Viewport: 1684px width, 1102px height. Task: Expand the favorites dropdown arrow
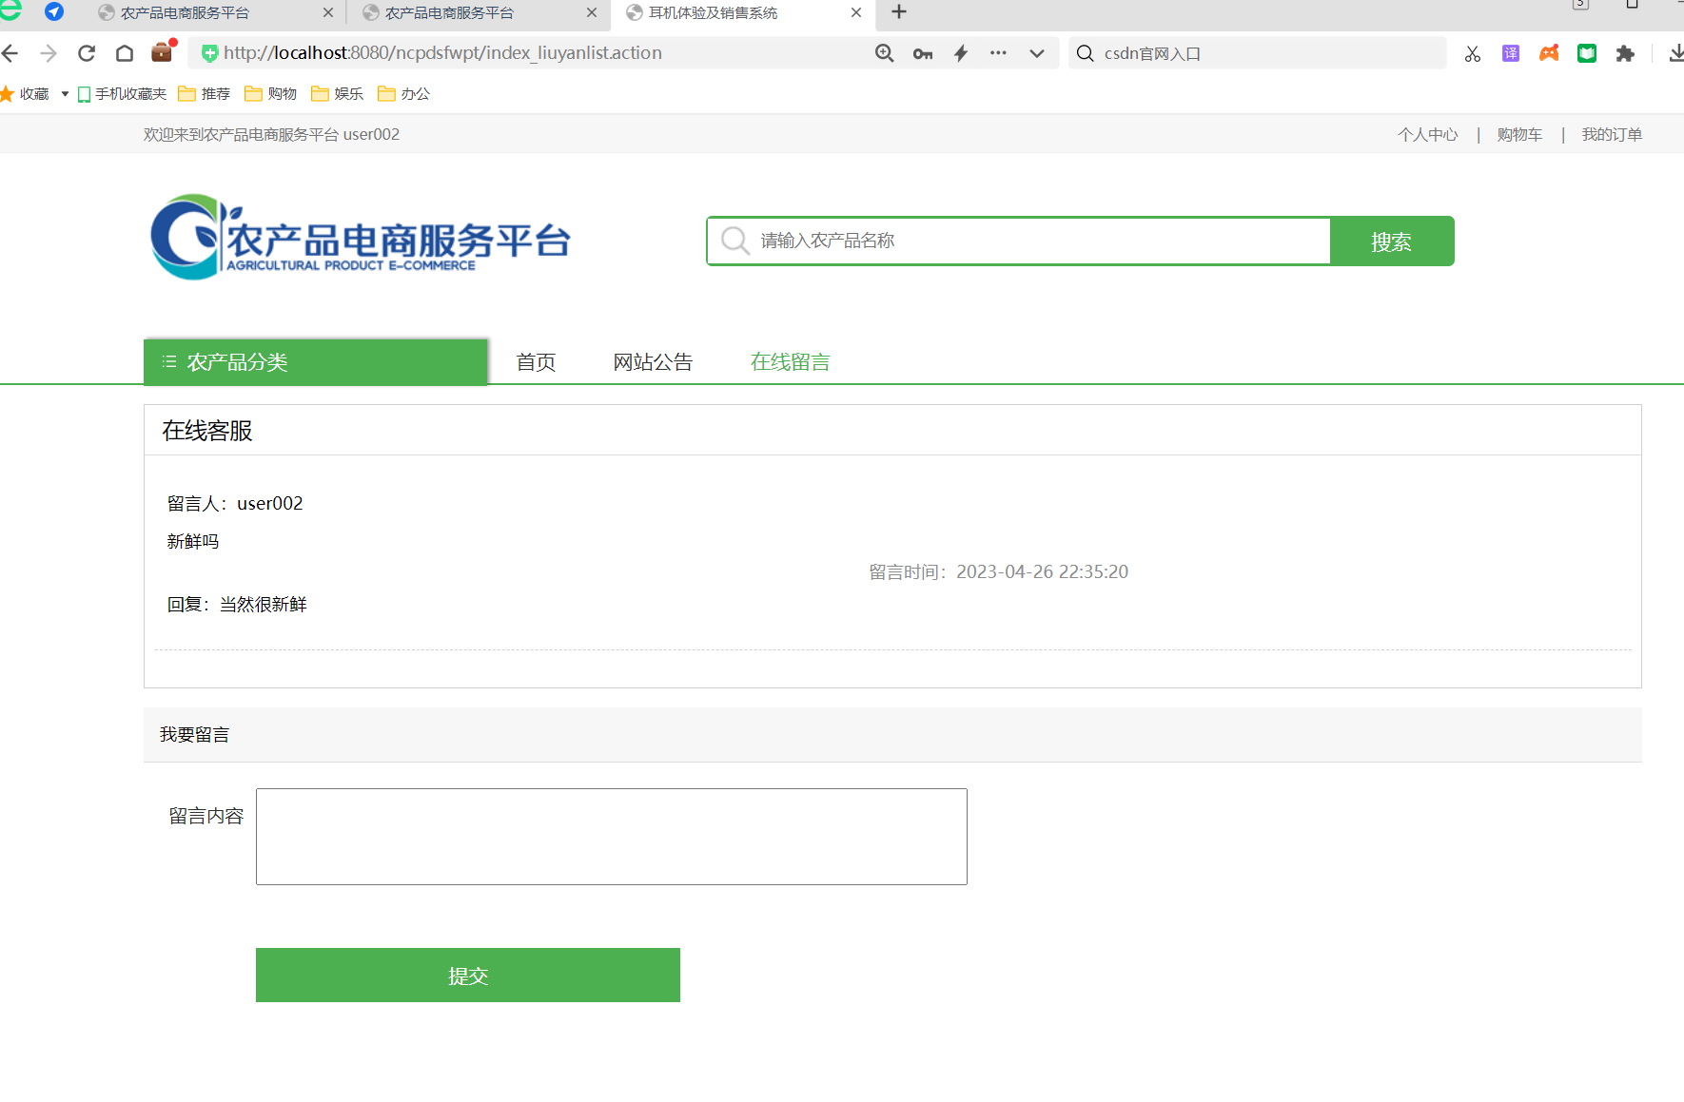pyautogui.click(x=65, y=93)
